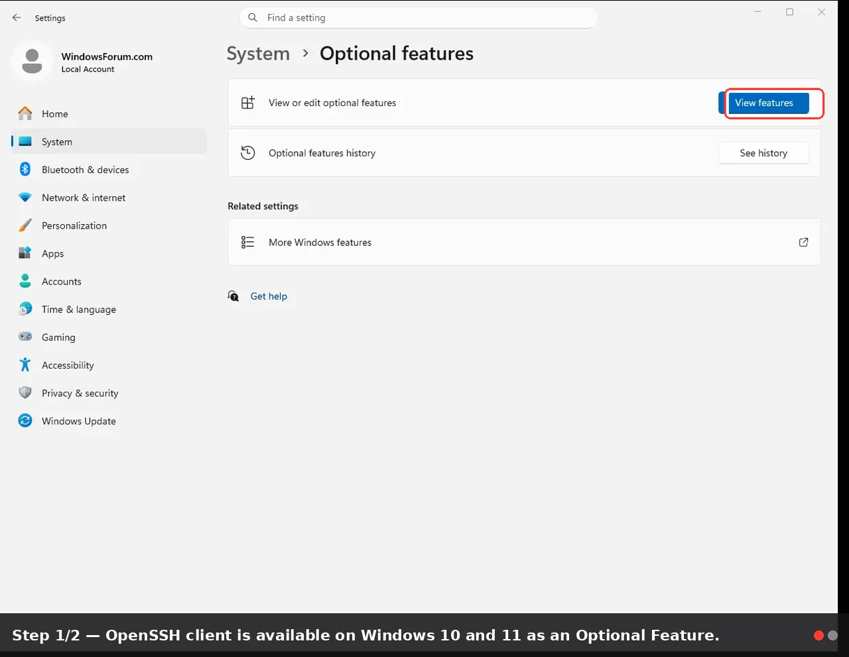Click the back arrow in title bar
Screen dimensions: 849x657
click(x=17, y=18)
